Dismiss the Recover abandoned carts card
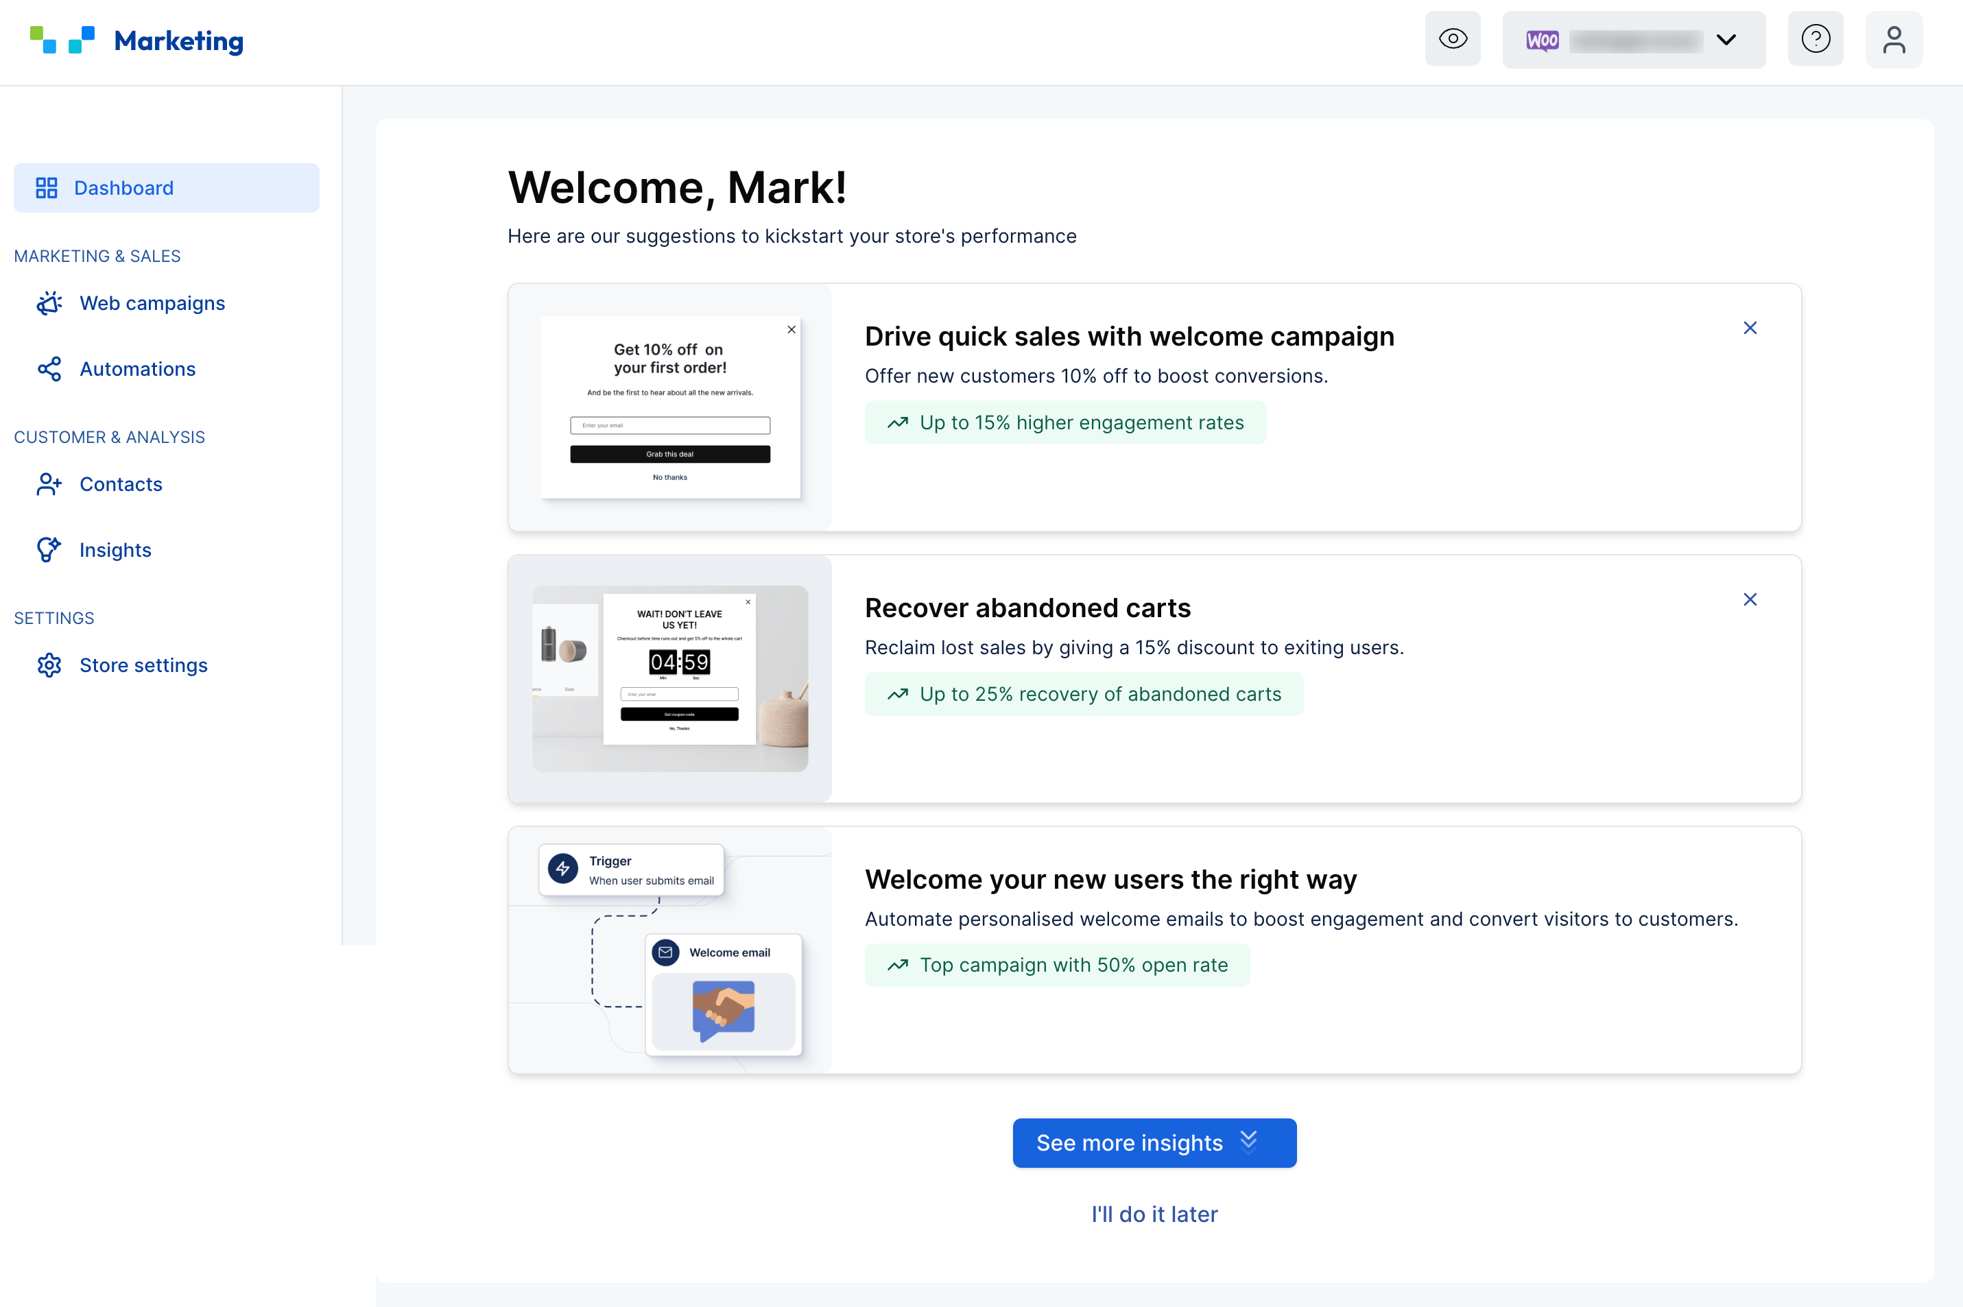This screenshot has width=1963, height=1307. [x=1750, y=599]
